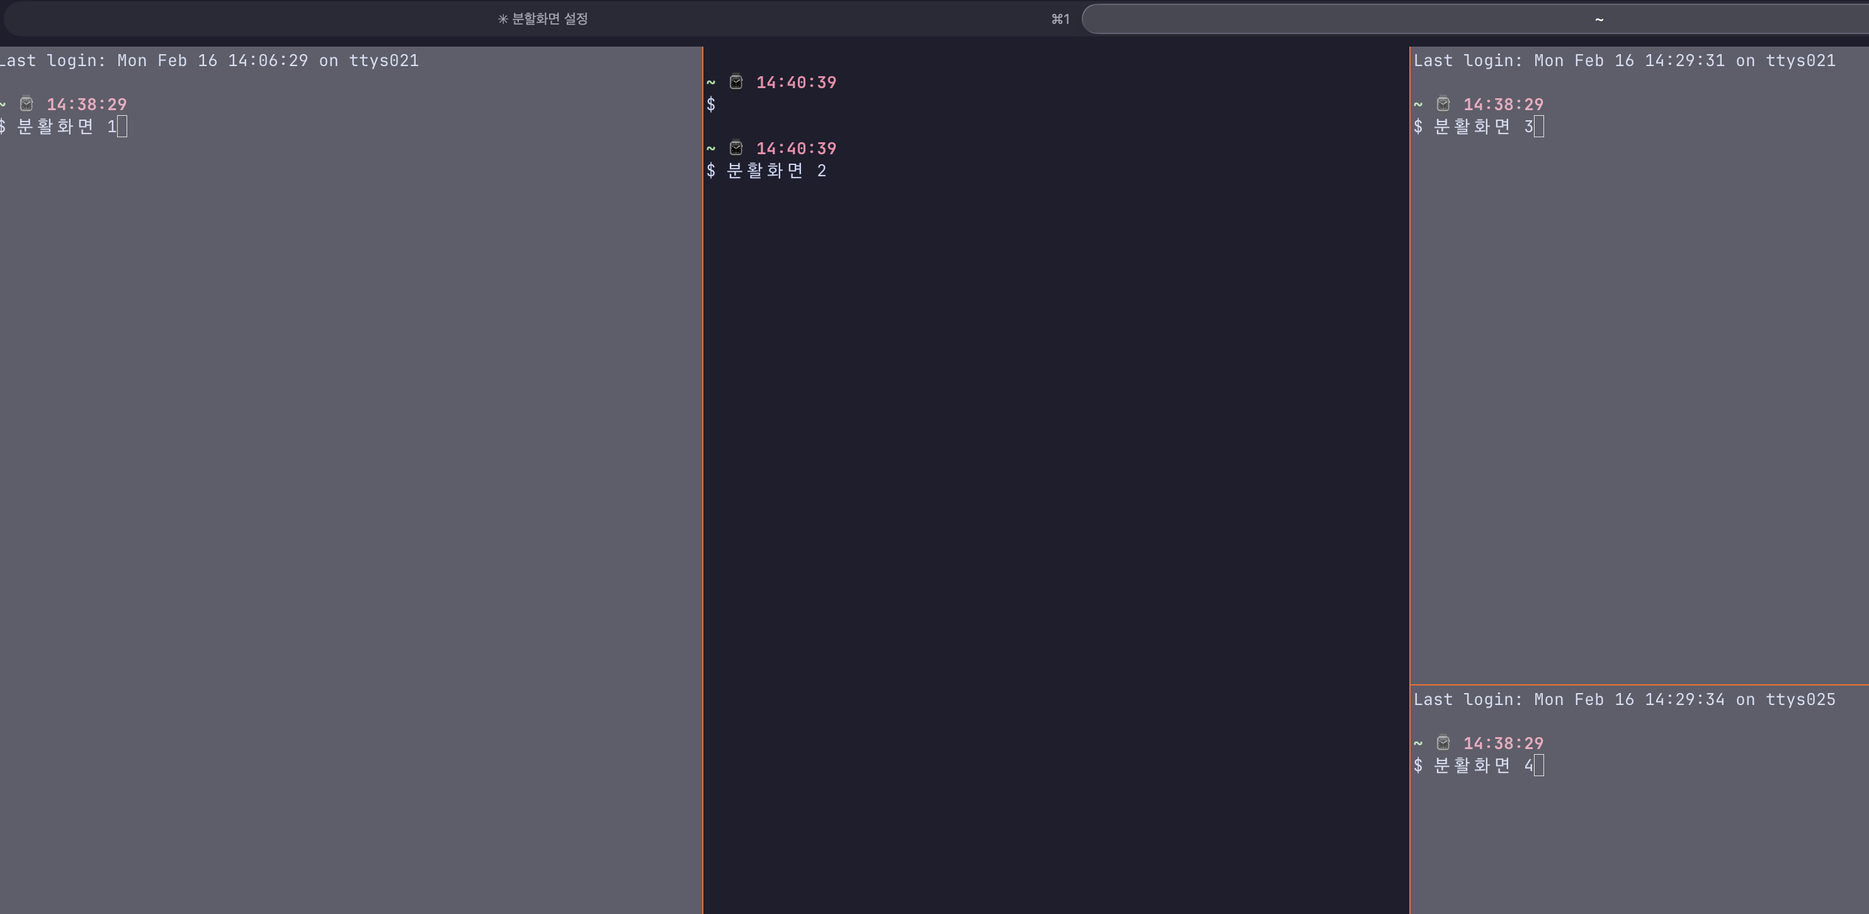This screenshot has height=914, width=1869.
Task: Click the cursor block after 분활화면 1
Action: pos(123,127)
